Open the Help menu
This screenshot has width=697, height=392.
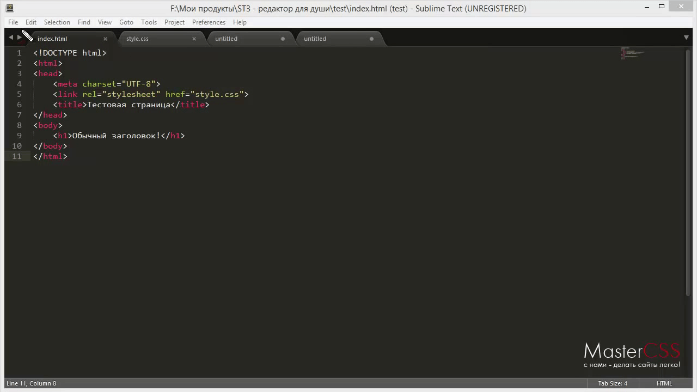click(x=240, y=22)
